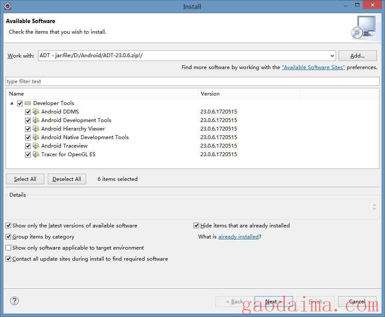Toggle Hide items already installed checkbox

coord(196,226)
